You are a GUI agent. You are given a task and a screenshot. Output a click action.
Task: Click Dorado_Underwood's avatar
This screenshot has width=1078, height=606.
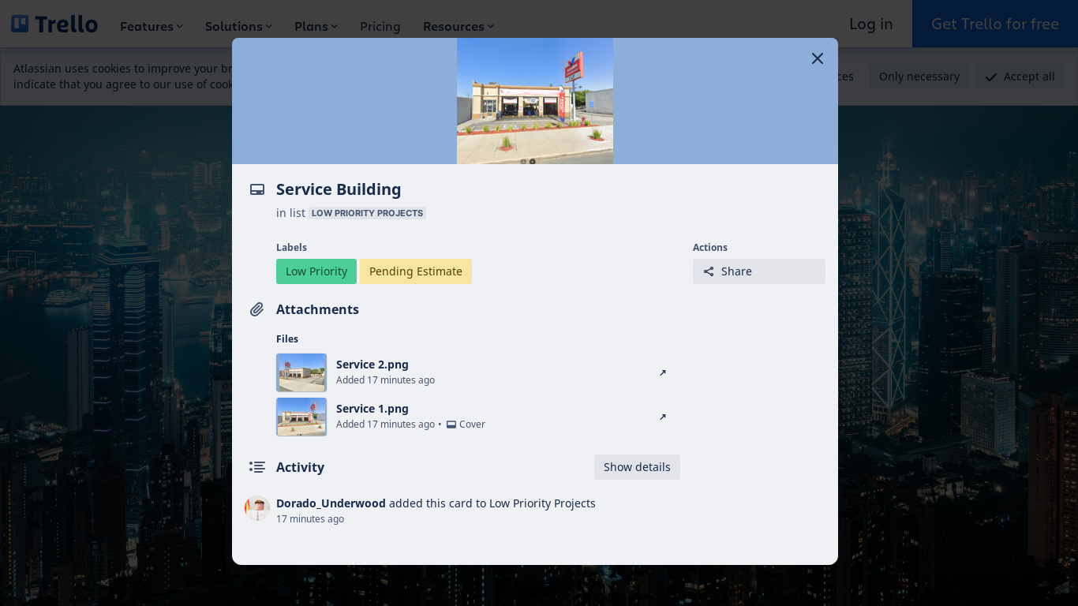[x=257, y=508]
